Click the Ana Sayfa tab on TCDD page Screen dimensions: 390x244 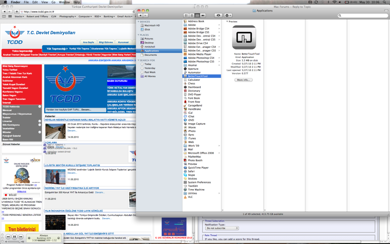pos(88,42)
